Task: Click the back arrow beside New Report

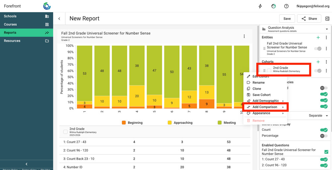Action: pyautogui.click(x=59, y=19)
